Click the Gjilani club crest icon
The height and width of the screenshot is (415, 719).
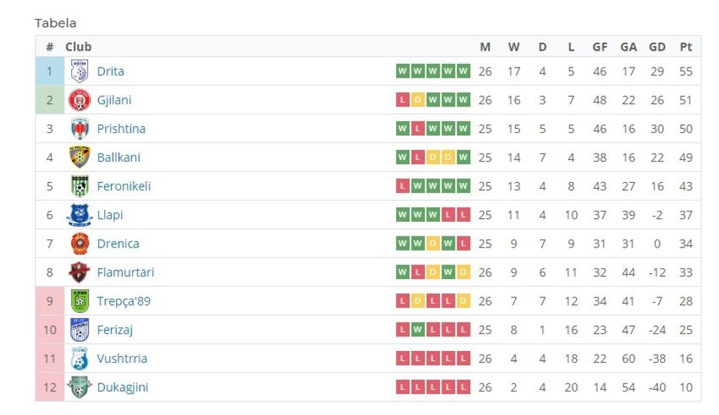[79, 100]
